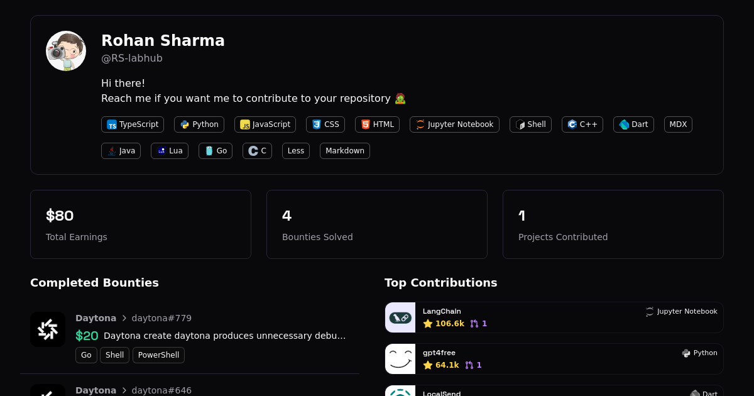Click the LangChain repository name
This screenshot has width=754, height=396.
tap(442, 311)
